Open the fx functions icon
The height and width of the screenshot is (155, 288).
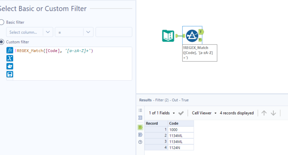tap(10, 50)
